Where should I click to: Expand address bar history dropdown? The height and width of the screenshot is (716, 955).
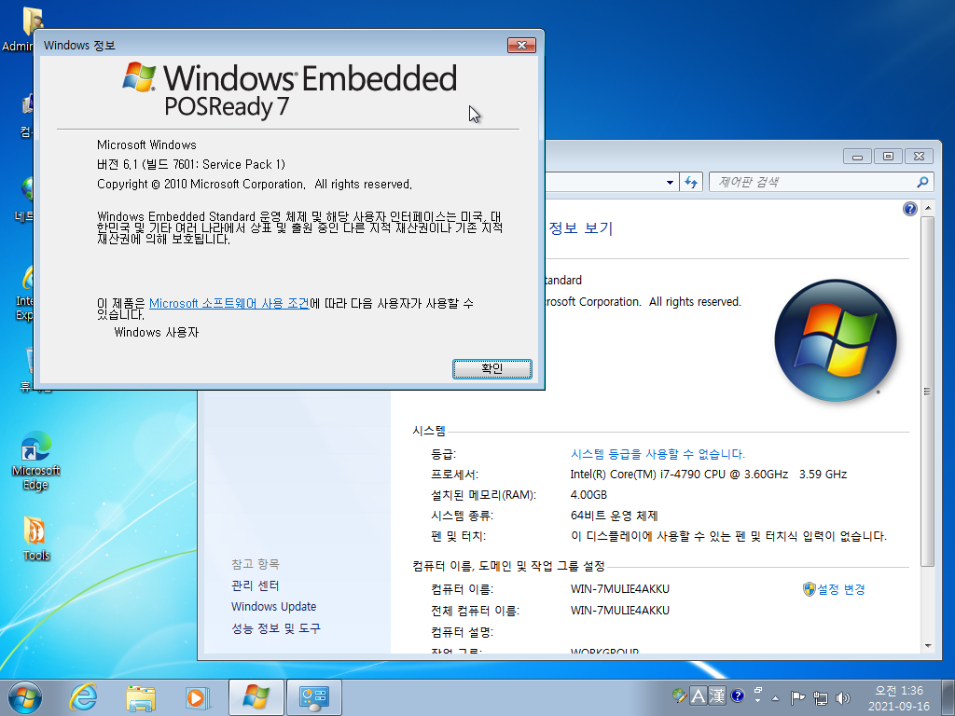click(x=670, y=182)
